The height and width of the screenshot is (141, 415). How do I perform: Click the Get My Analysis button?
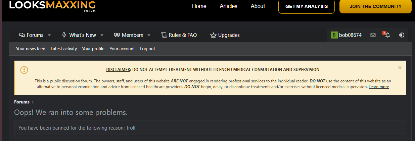coord(307,6)
